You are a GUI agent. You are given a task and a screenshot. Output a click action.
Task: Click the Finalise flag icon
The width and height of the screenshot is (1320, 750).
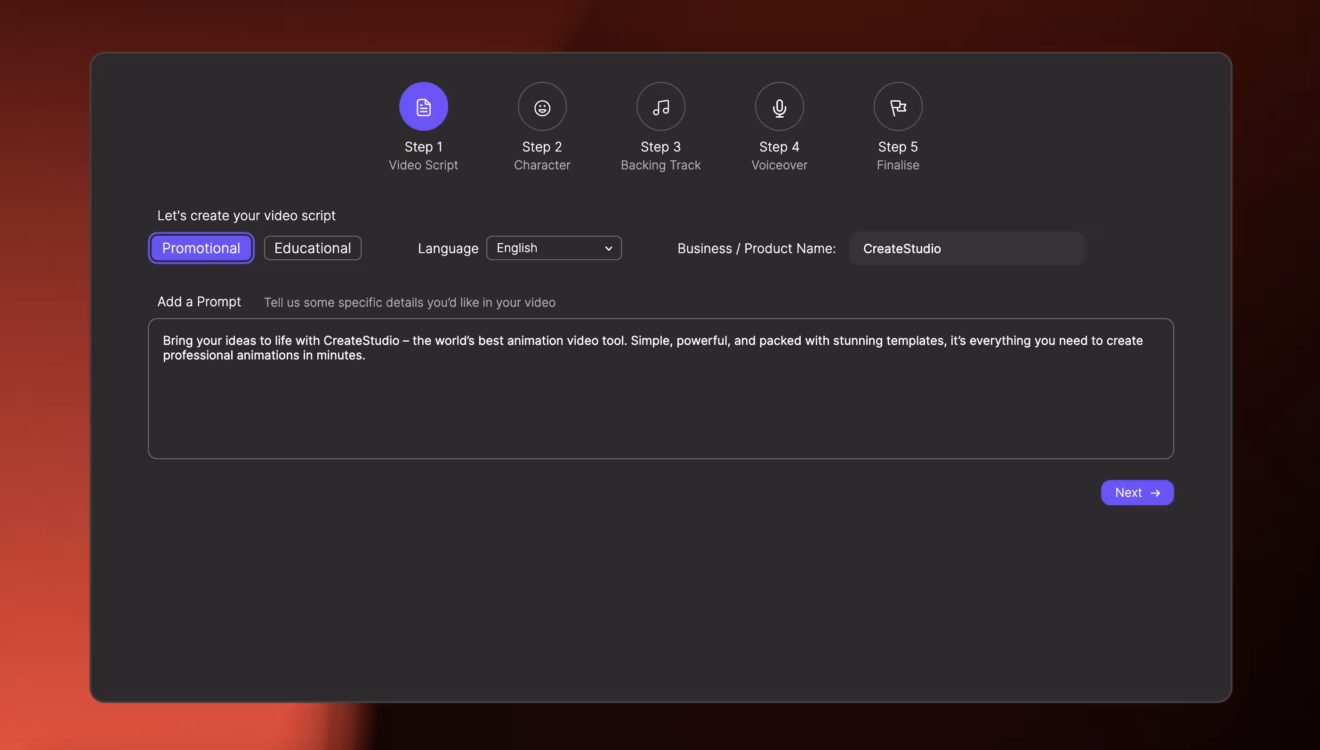click(898, 107)
